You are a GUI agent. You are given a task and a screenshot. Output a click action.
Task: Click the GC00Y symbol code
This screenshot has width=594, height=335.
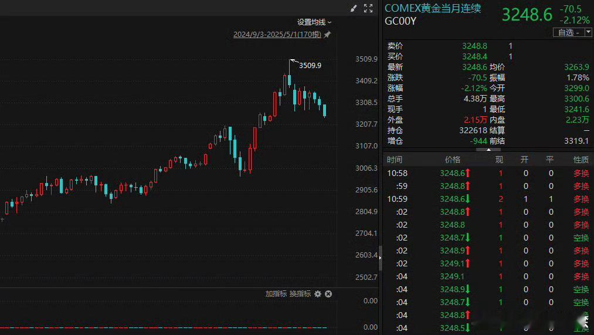[400, 21]
